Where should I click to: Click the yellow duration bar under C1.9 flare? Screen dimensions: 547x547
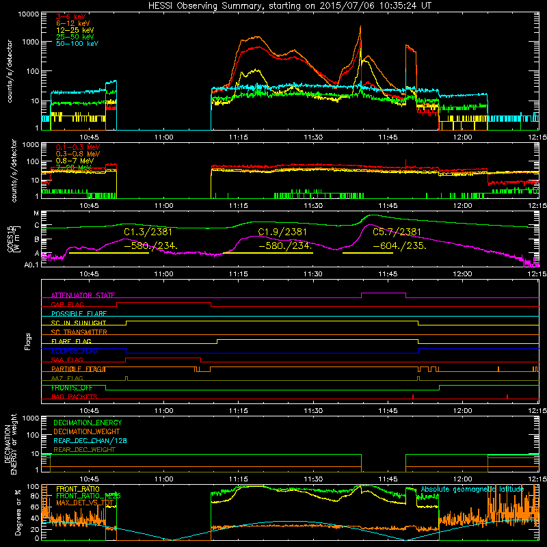pyautogui.click(x=267, y=253)
